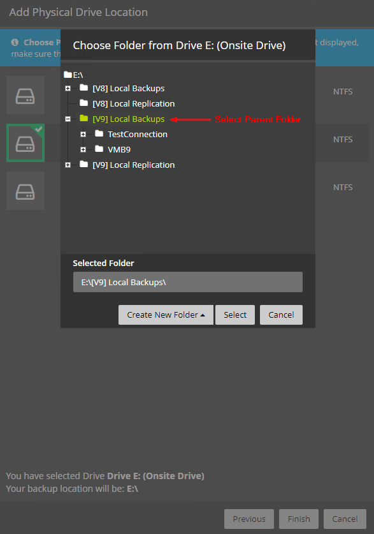
Task: Click the [V8] Local Backups folder icon
Action: 83,88
